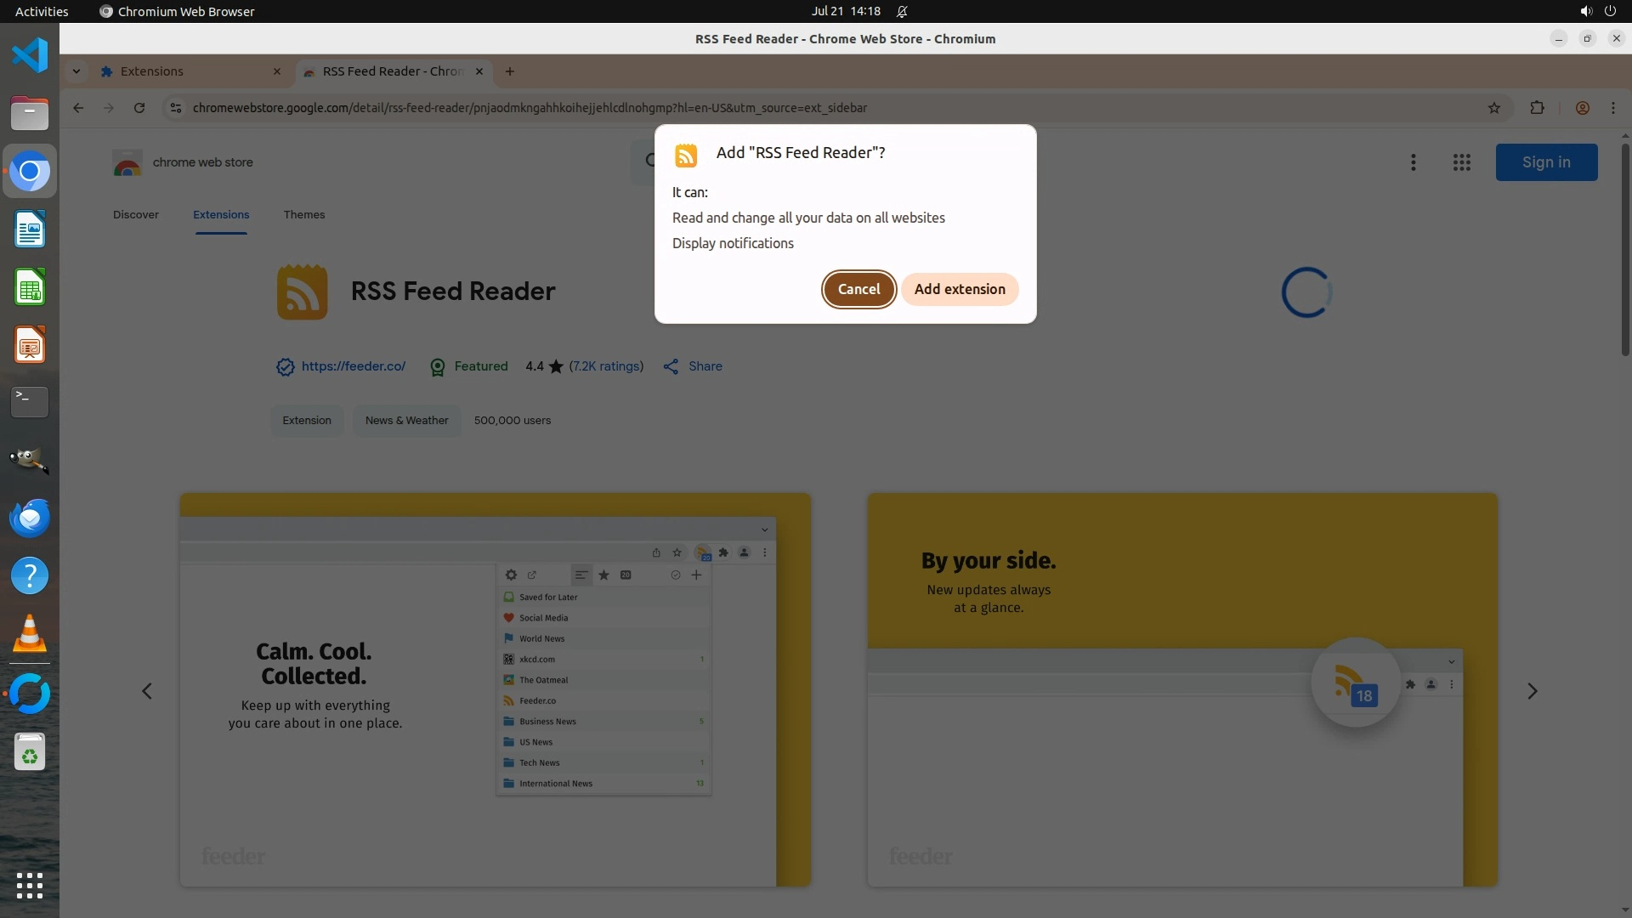This screenshot has height=918, width=1632.
Task: Select the Themes navigation tab
Action: point(303,214)
